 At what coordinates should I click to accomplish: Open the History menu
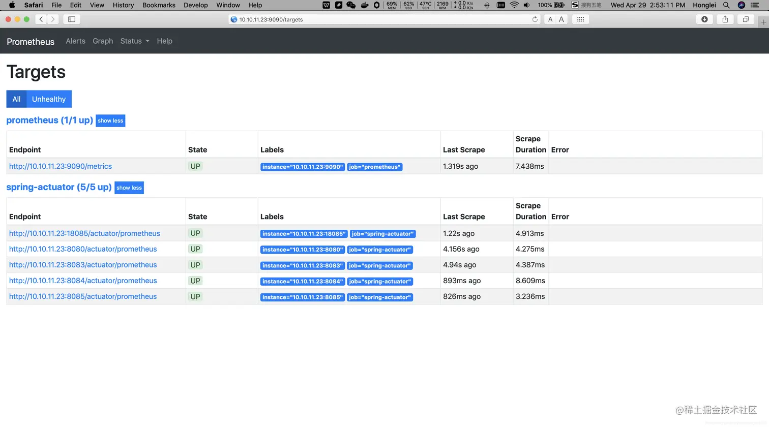[x=123, y=5]
